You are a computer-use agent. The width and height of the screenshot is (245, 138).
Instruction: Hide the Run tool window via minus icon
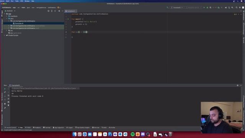(x=241, y=85)
